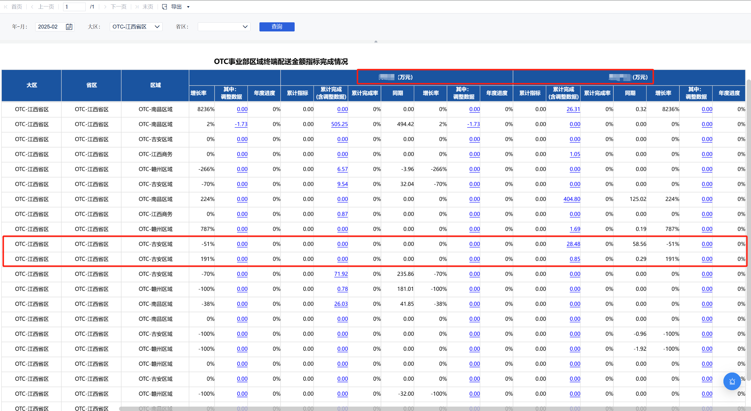Image resolution: width=751 pixels, height=411 pixels.
Task: Go to first page via 首页 icon
Action: click(x=6, y=7)
